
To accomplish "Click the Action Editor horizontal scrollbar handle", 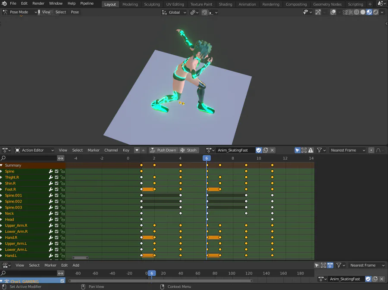I will pyautogui.click(x=80, y=258).
